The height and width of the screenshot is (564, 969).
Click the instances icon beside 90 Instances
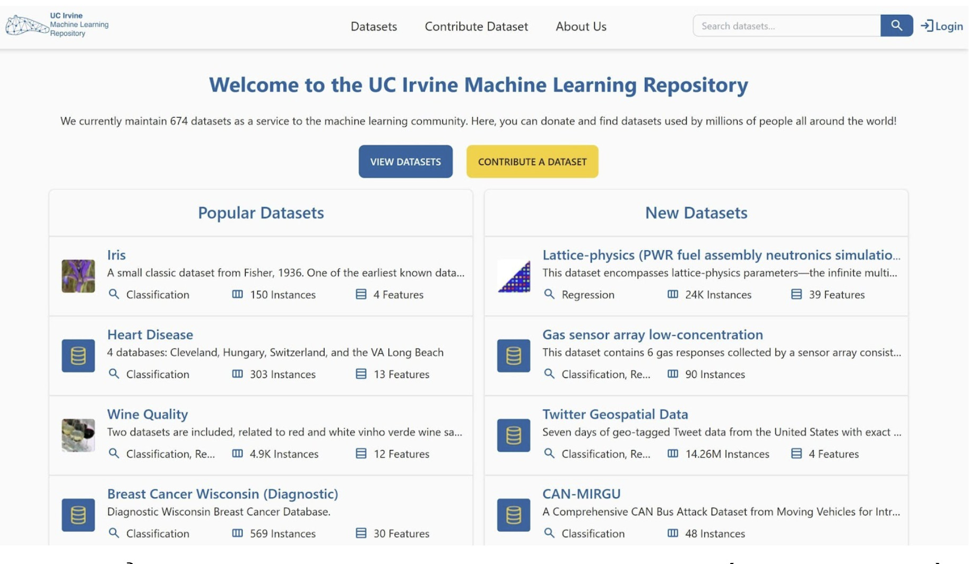click(672, 374)
